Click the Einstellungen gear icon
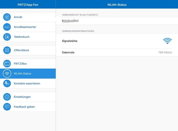 coord(7,97)
